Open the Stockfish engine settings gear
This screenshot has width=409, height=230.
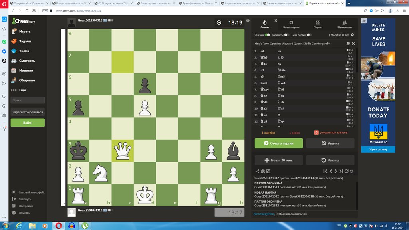(x=352, y=35)
